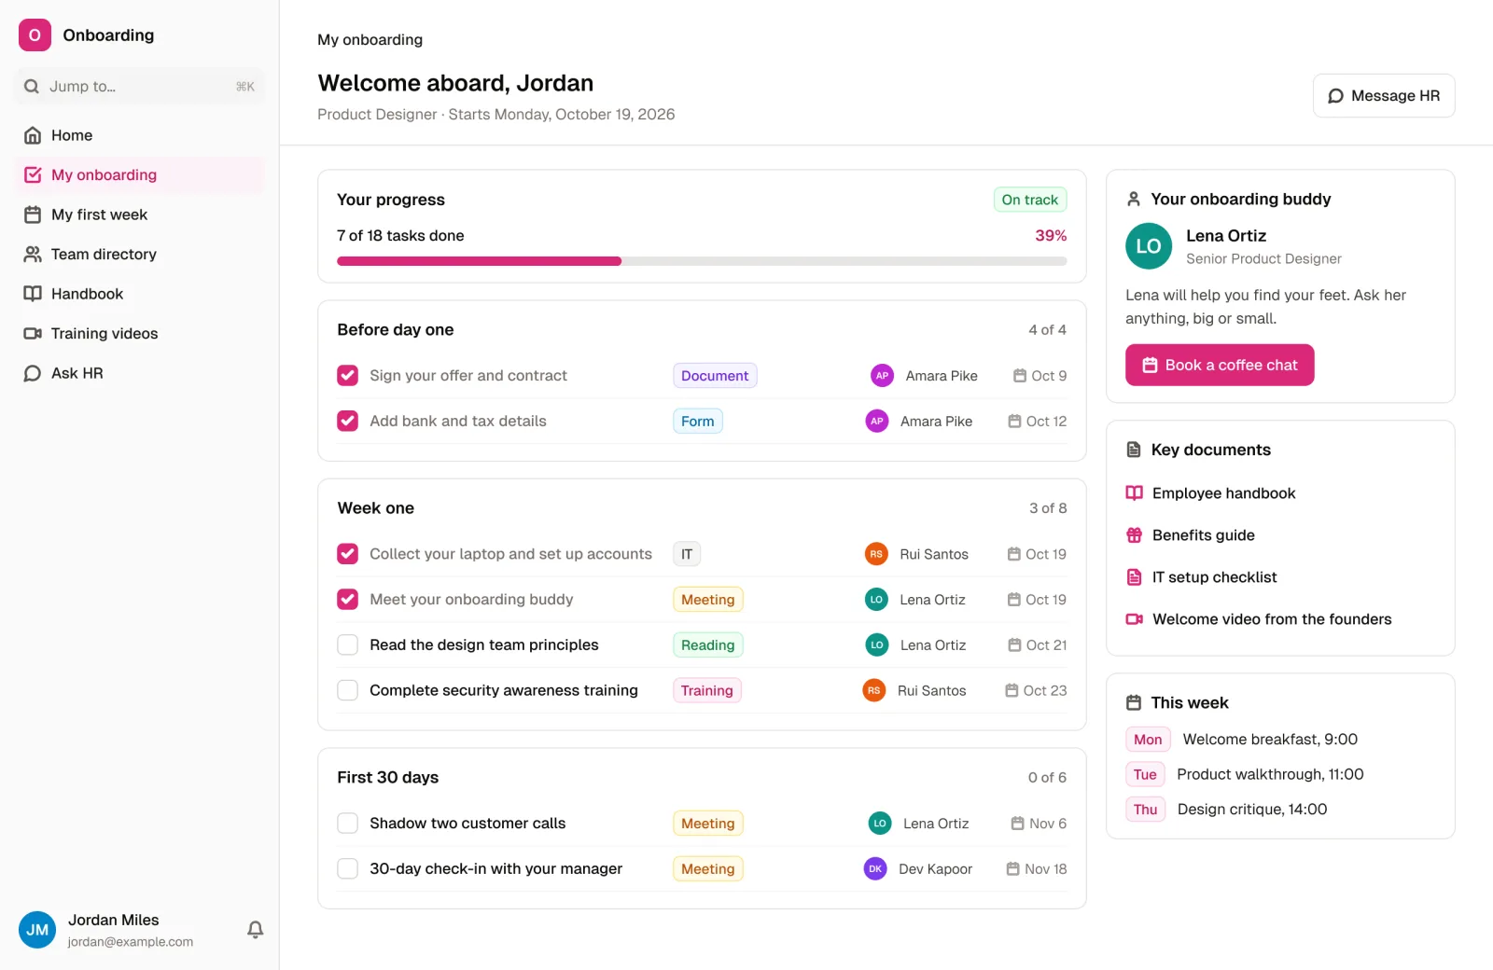Viewport: 1493px width, 970px height.
Task: Focus the Jump to search field
Action: tap(140, 87)
